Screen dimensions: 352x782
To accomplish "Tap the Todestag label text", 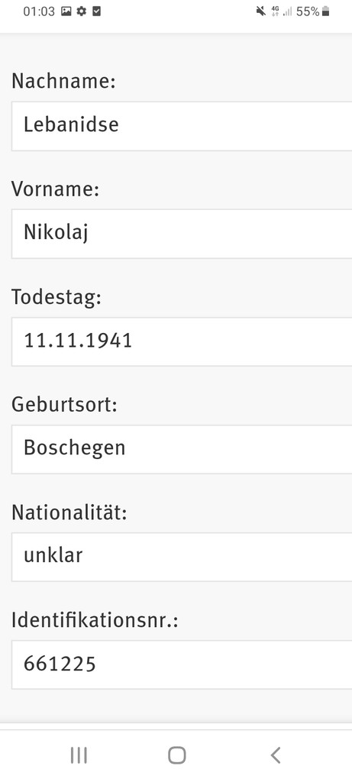I will point(57,298).
